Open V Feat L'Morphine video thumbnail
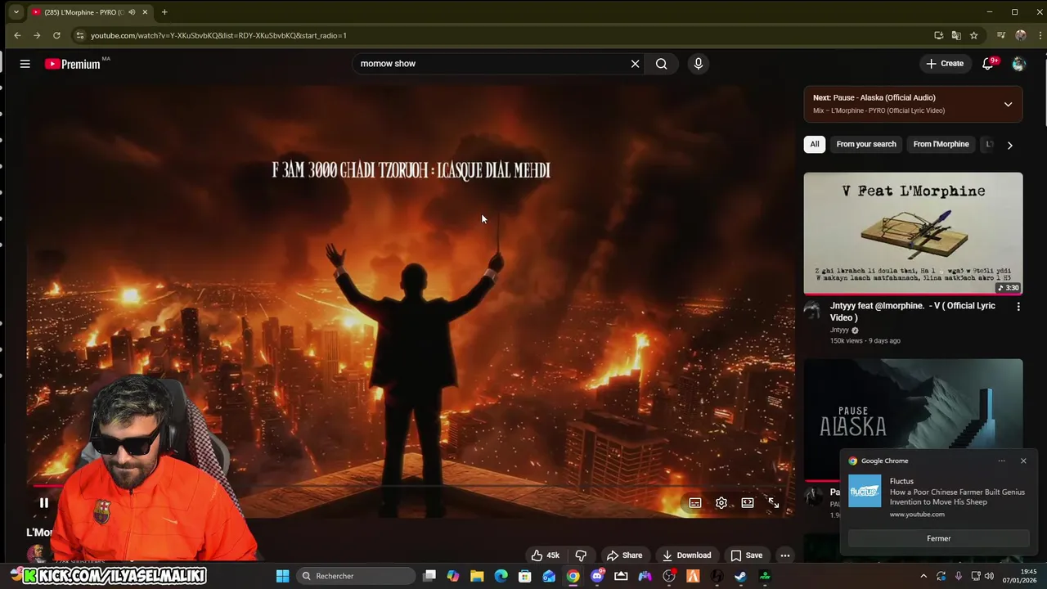Viewport: 1047px width, 589px height. point(913,233)
